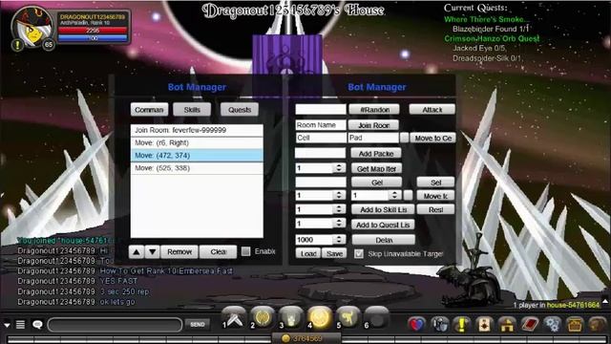Image resolution: width=611 pixels, height=344 pixels.
Task: Click the SEND chat button
Action: point(198,324)
